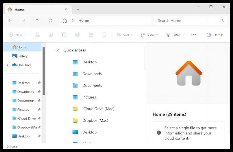
Task: Navigate up one folder level
Action: point(37,20)
